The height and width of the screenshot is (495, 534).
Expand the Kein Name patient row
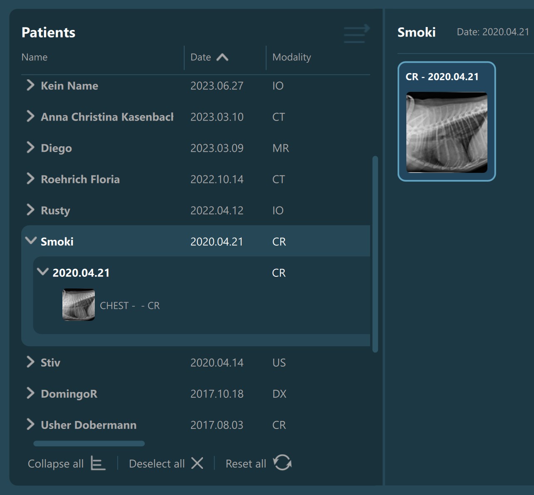[x=30, y=85]
